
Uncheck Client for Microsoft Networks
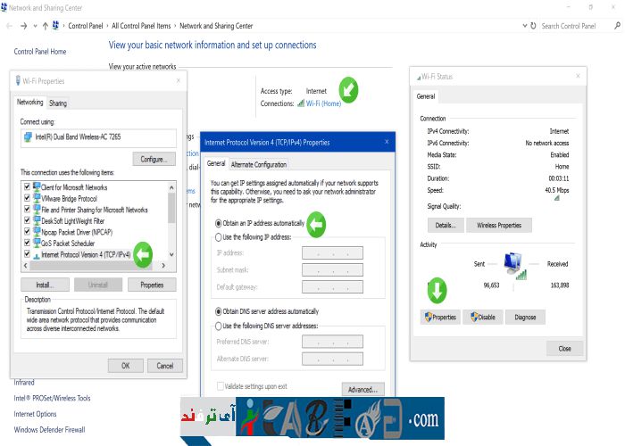tap(26, 187)
